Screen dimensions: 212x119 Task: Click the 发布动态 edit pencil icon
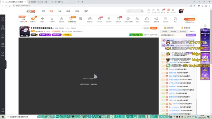point(166,19)
